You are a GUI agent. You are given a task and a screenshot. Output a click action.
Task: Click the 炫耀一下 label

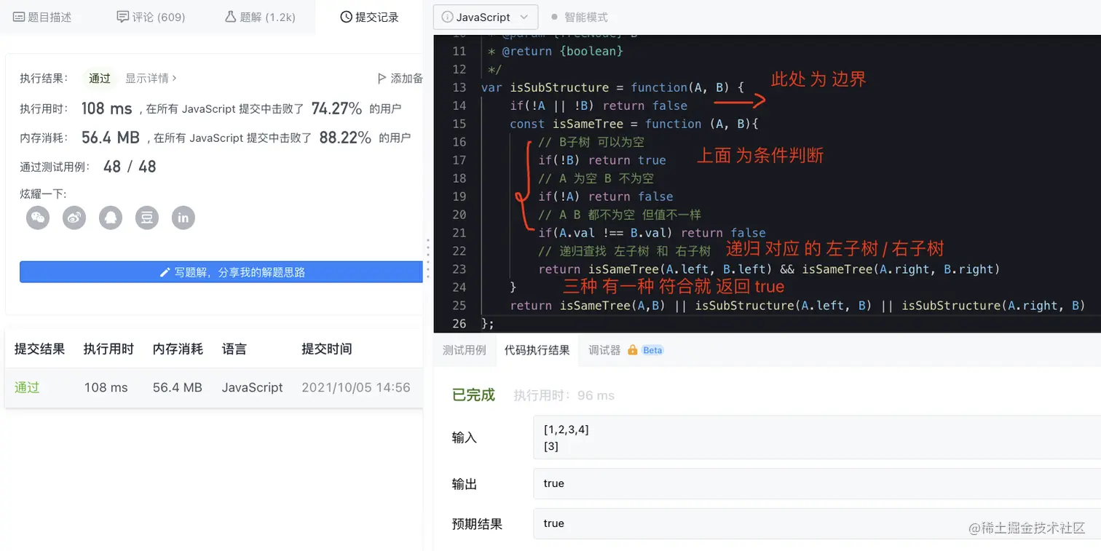(x=43, y=194)
